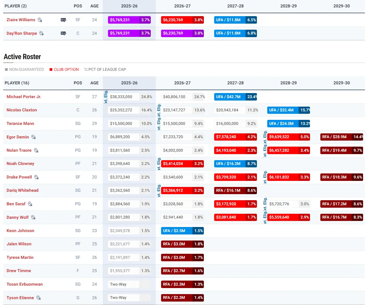This screenshot has height=305, width=366.
Task: Click the NON-GUARANTEED legend label
Action: click(27, 69)
